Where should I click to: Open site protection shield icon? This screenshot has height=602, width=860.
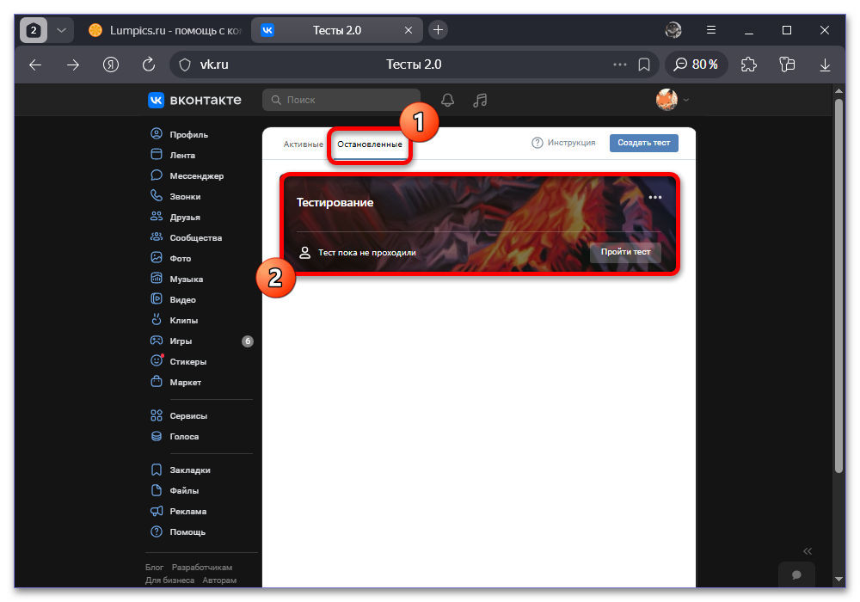(185, 64)
